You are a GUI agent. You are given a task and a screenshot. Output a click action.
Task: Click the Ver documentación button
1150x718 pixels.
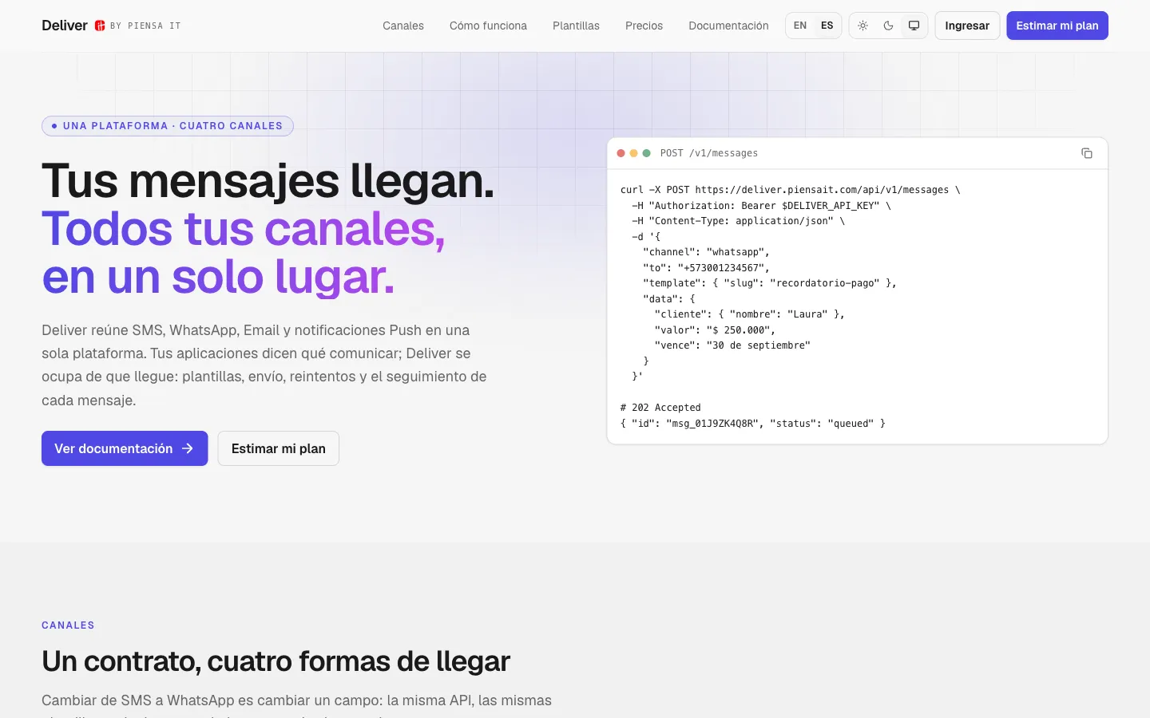click(125, 448)
